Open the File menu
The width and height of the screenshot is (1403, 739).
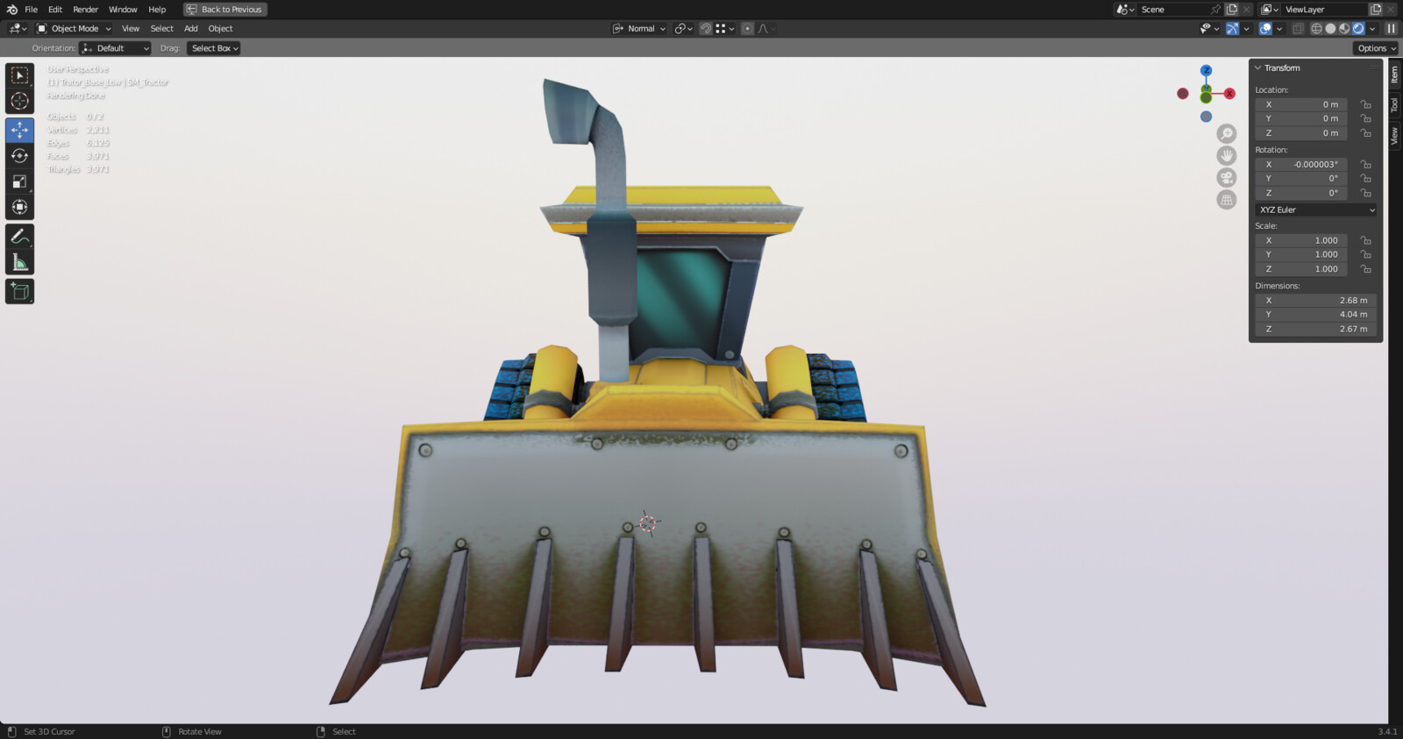(x=31, y=10)
